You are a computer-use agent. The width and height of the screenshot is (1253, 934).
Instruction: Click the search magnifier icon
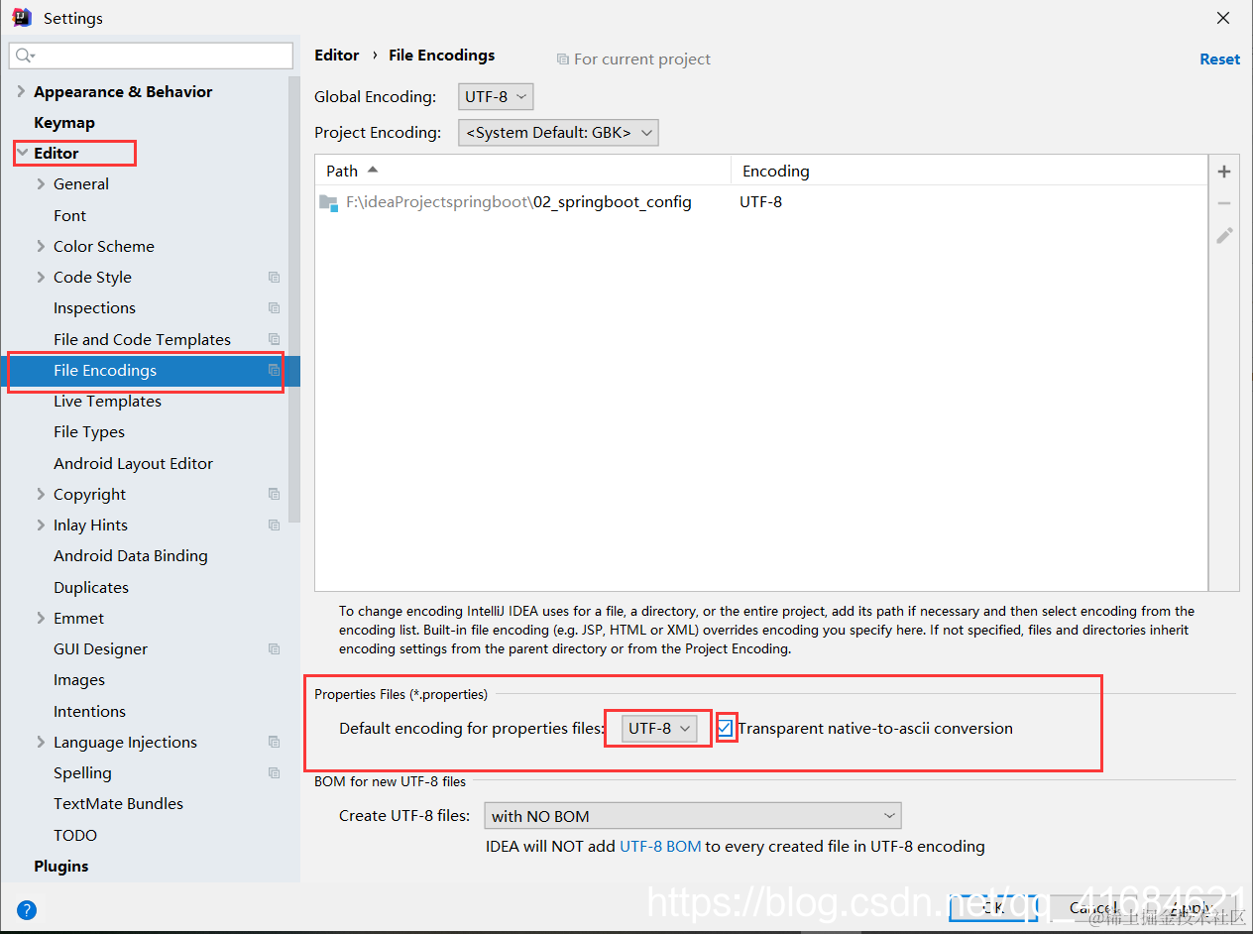pyautogui.click(x=24, y=56)
